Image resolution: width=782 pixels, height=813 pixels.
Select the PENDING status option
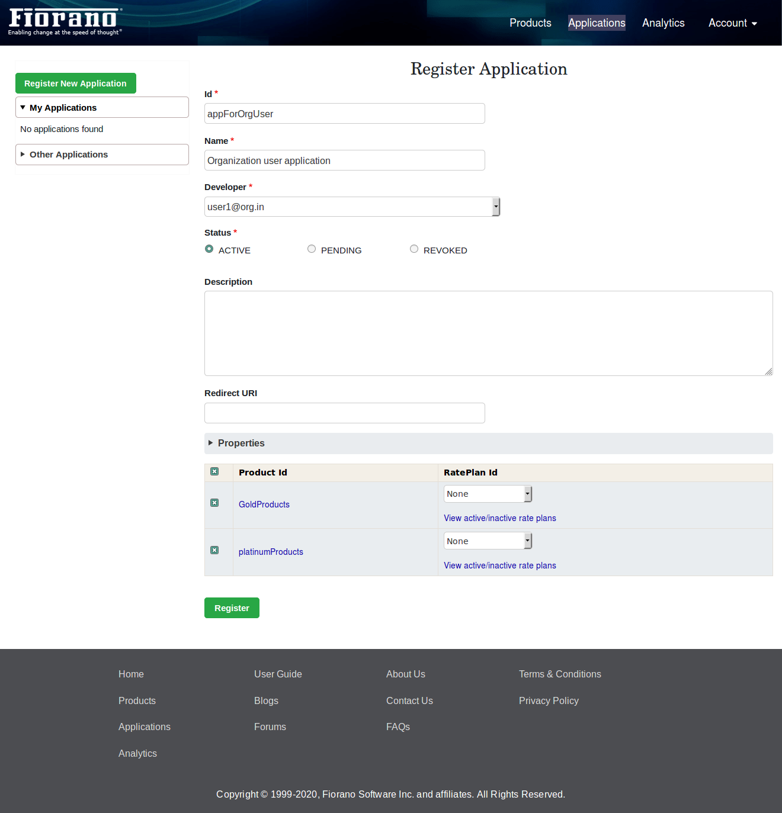312,249
